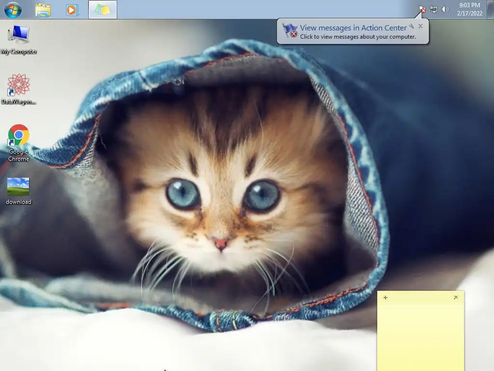
Task: Select the My Computer desktop icon
Action: (19, 40)
